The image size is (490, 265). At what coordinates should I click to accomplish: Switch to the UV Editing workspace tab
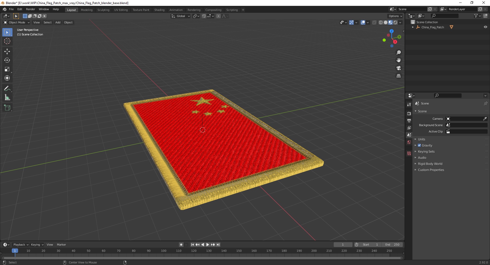121,10
